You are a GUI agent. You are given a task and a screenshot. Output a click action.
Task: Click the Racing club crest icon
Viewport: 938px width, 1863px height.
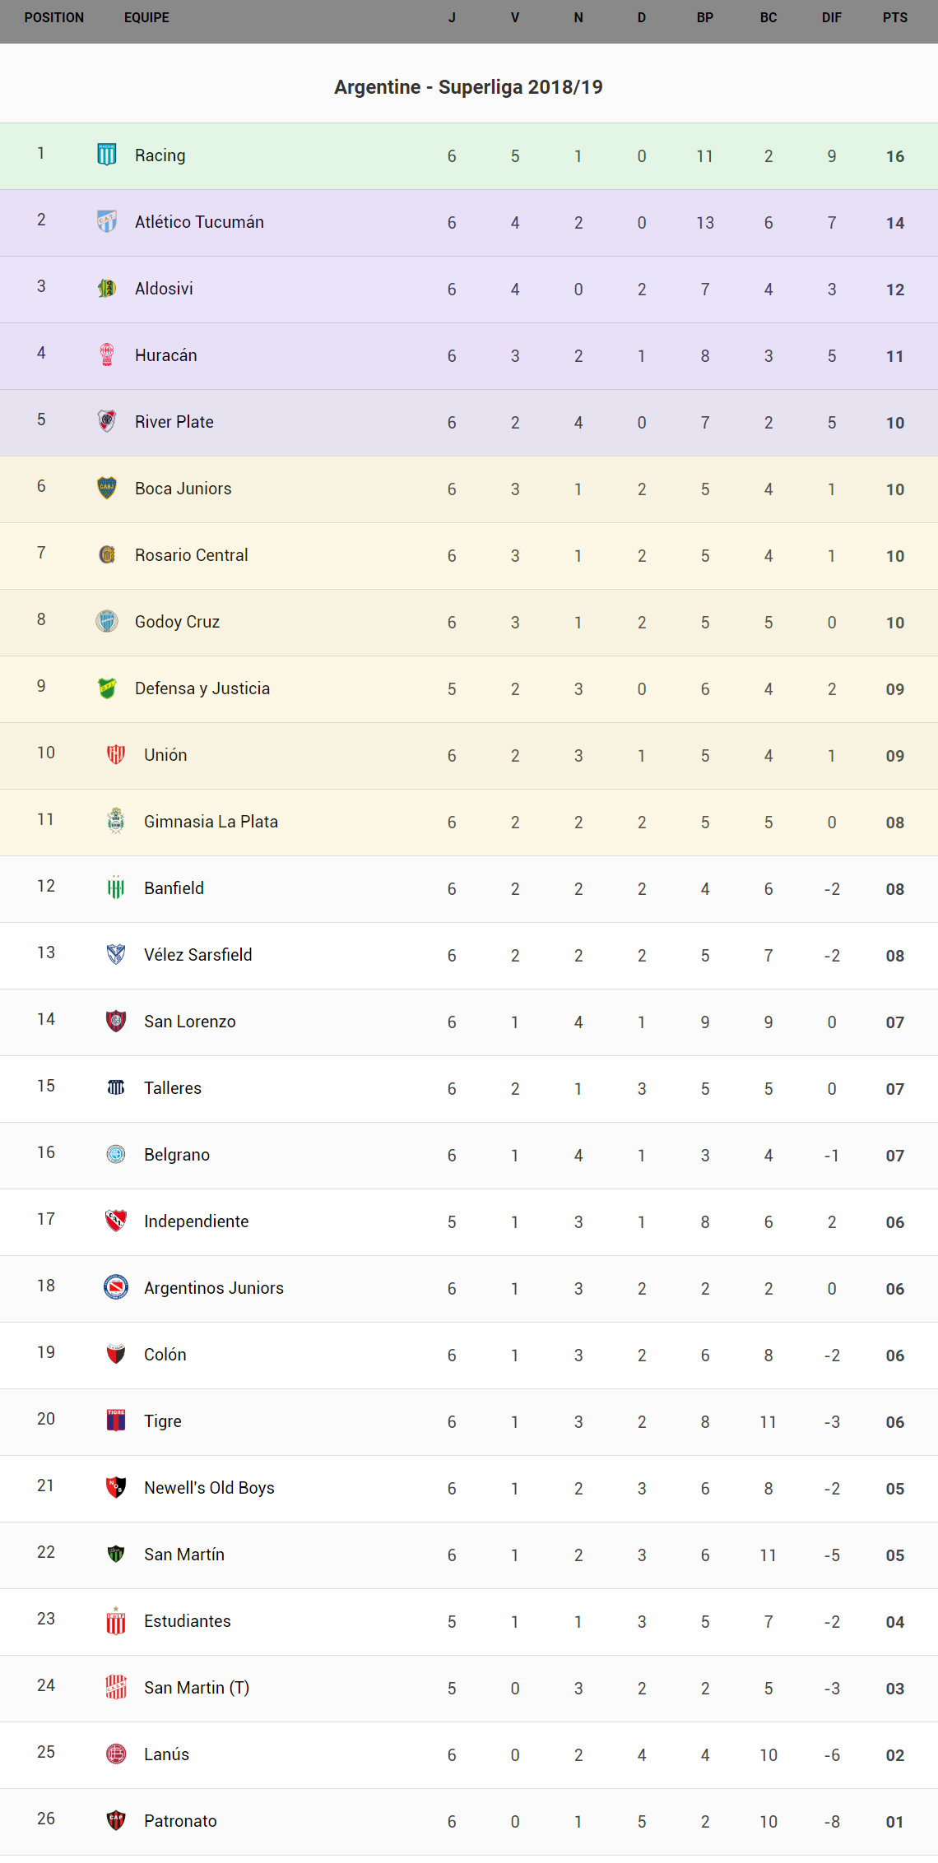click(x=107, y=155)
